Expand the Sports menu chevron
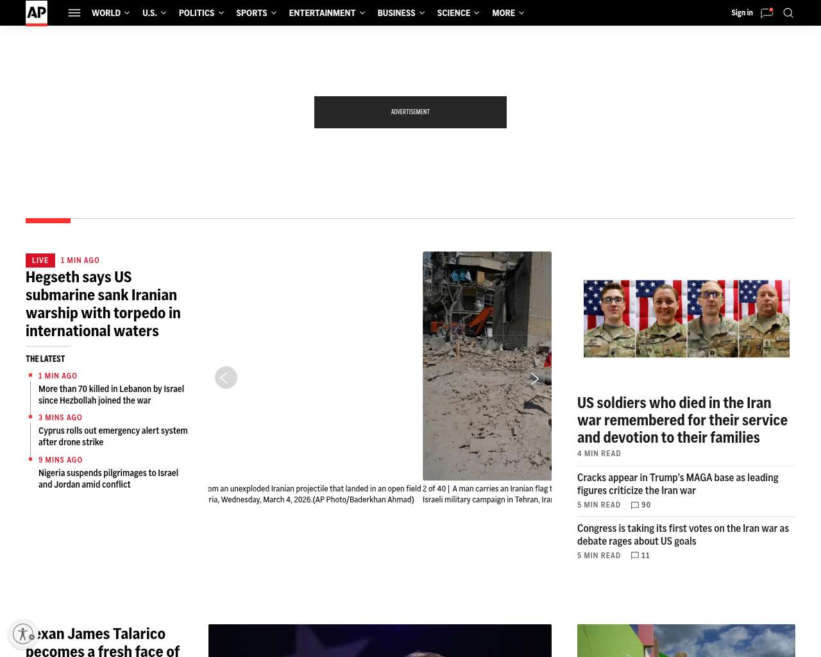821x657 pixels. (x=274, y=13)
